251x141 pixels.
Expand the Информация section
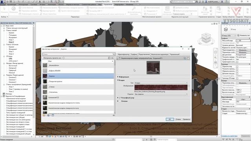tap(118, 77)
